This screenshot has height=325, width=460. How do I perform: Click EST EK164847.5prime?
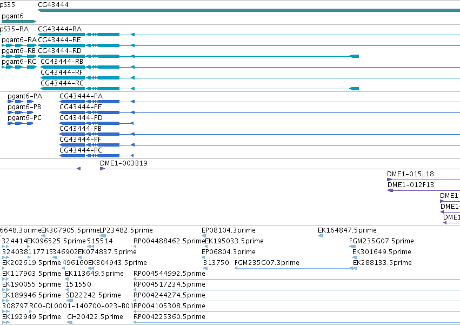(x=348, y=230)
